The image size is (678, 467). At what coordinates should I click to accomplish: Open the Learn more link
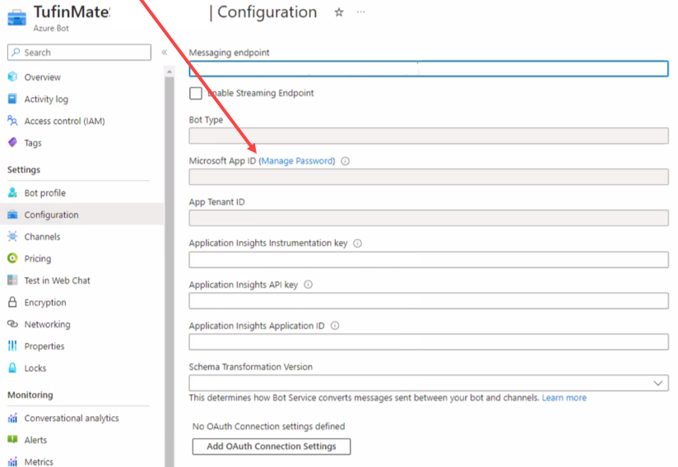[564, 398]
